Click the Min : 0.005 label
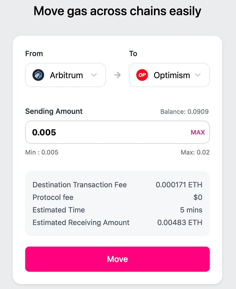Viewport: 236px width, 289px height. [x=42, y=152]
